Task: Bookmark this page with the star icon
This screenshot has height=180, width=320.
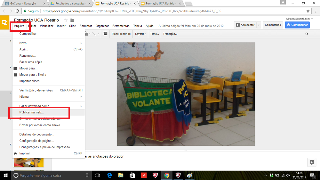Action: coord(308,11)
